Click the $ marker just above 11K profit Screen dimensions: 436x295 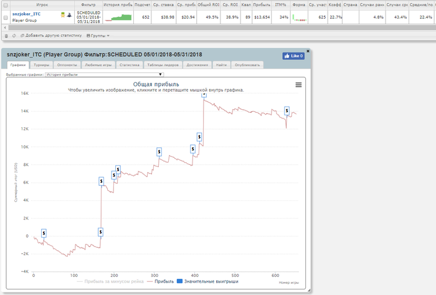pos(199,137)
